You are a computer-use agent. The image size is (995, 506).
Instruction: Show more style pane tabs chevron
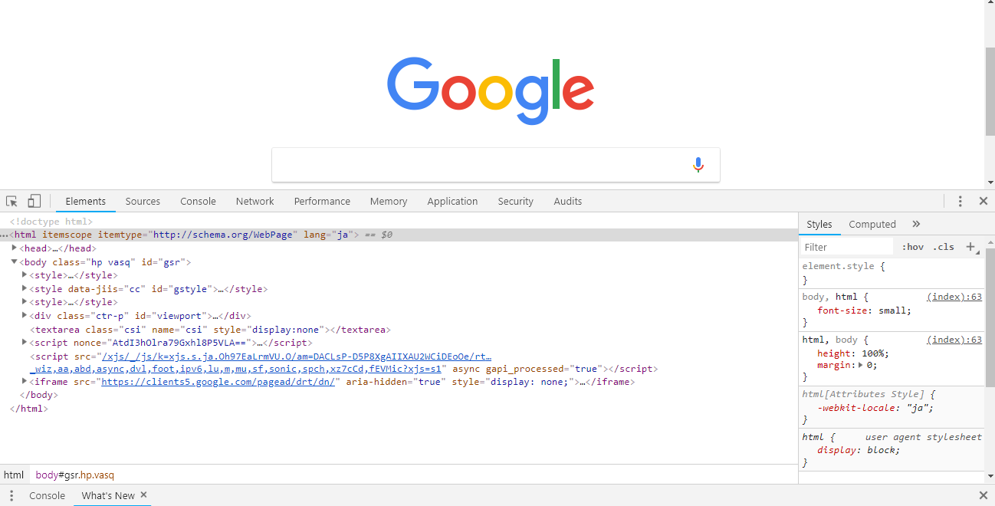click(x=916, y=224)
